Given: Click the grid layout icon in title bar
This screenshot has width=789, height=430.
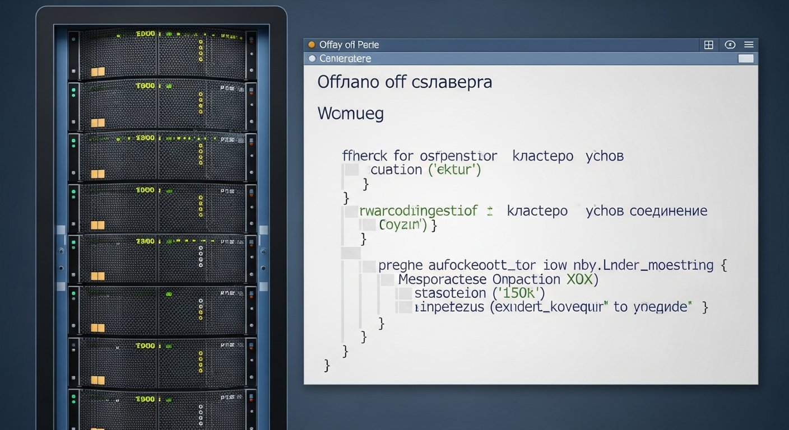Looking at the screenshot, I should coord(708,45).
